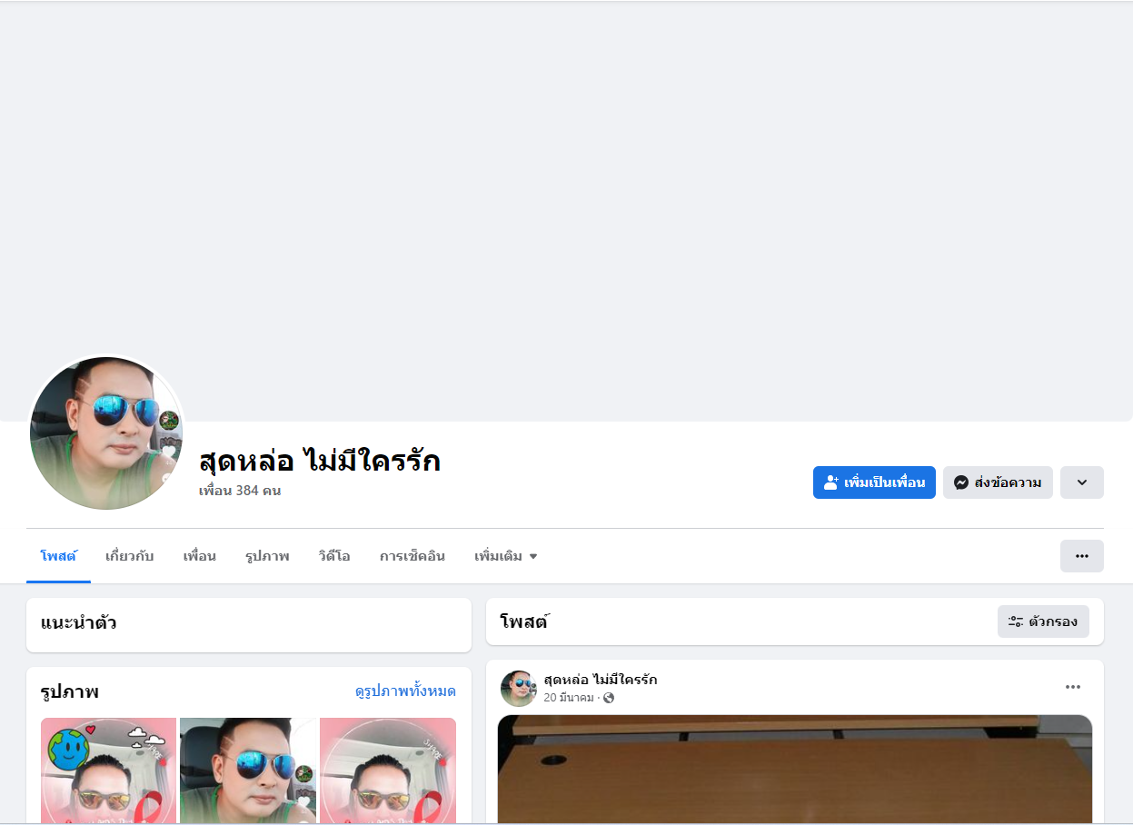This screenshot has height=825, width=1133.
Task: Expand the เพิ่มเติม dropdown menu
Action: [x=506, y=556]
